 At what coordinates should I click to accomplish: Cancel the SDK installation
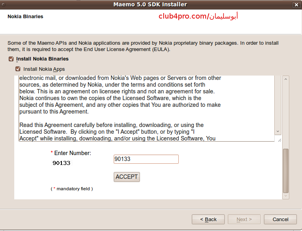click(280, 219)
